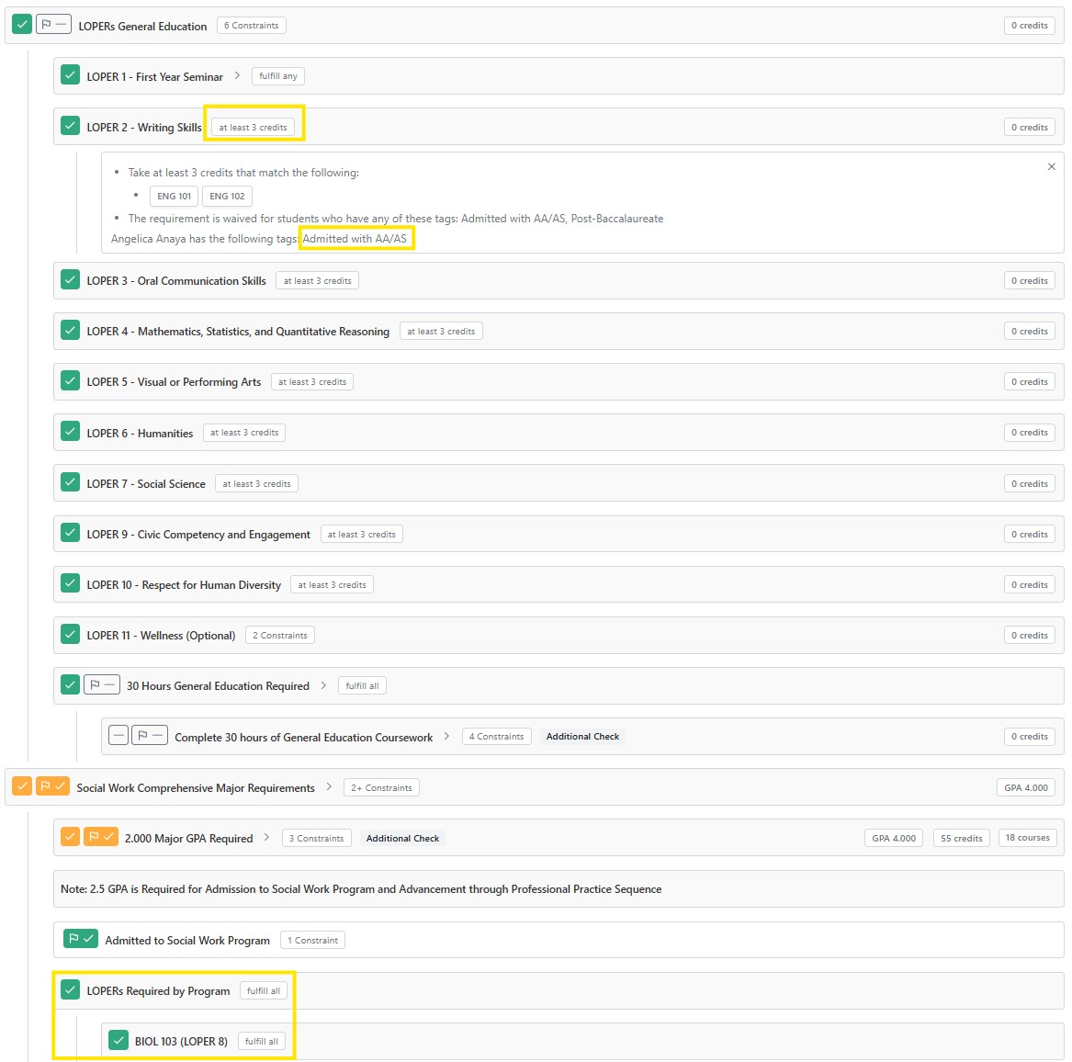
Task: Click Additional Check label on Major GPA row
Action: [x=402, y=839]
